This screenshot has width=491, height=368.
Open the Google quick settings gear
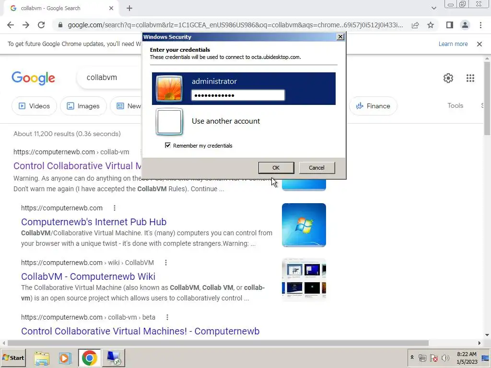coord(448,78)
